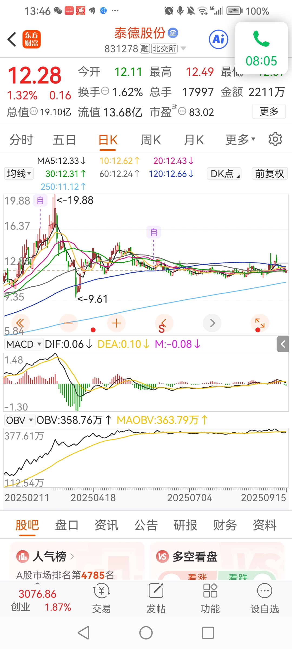Expand stock switch dropdown triangle
Image resolution: width=292 pixels, height=649 pixels.
point(183,48)
